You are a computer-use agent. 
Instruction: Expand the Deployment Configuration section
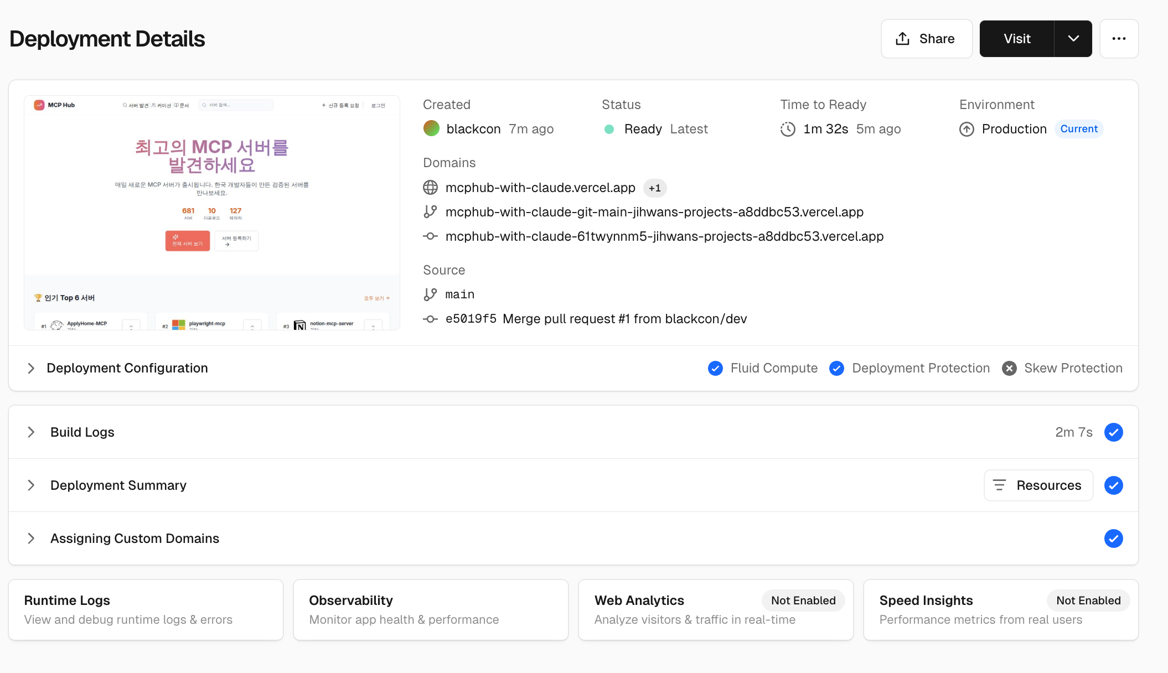(x=31, y=369)
